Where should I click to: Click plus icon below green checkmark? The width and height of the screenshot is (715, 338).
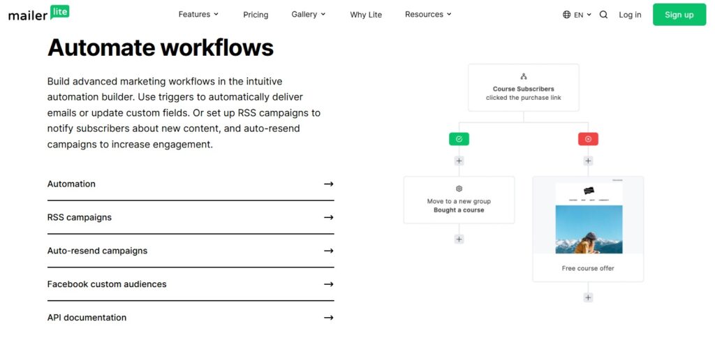[x=459, y=161]
